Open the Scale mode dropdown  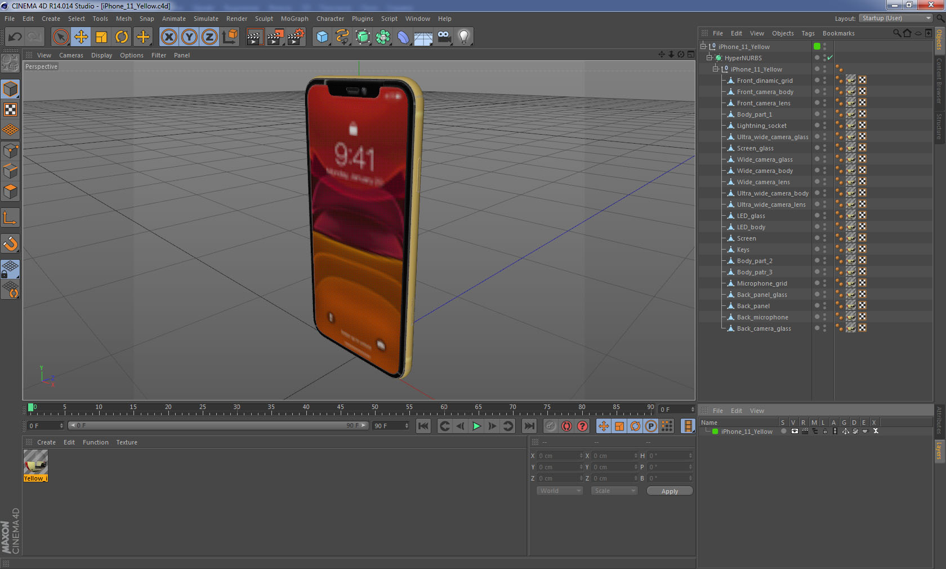614,491
